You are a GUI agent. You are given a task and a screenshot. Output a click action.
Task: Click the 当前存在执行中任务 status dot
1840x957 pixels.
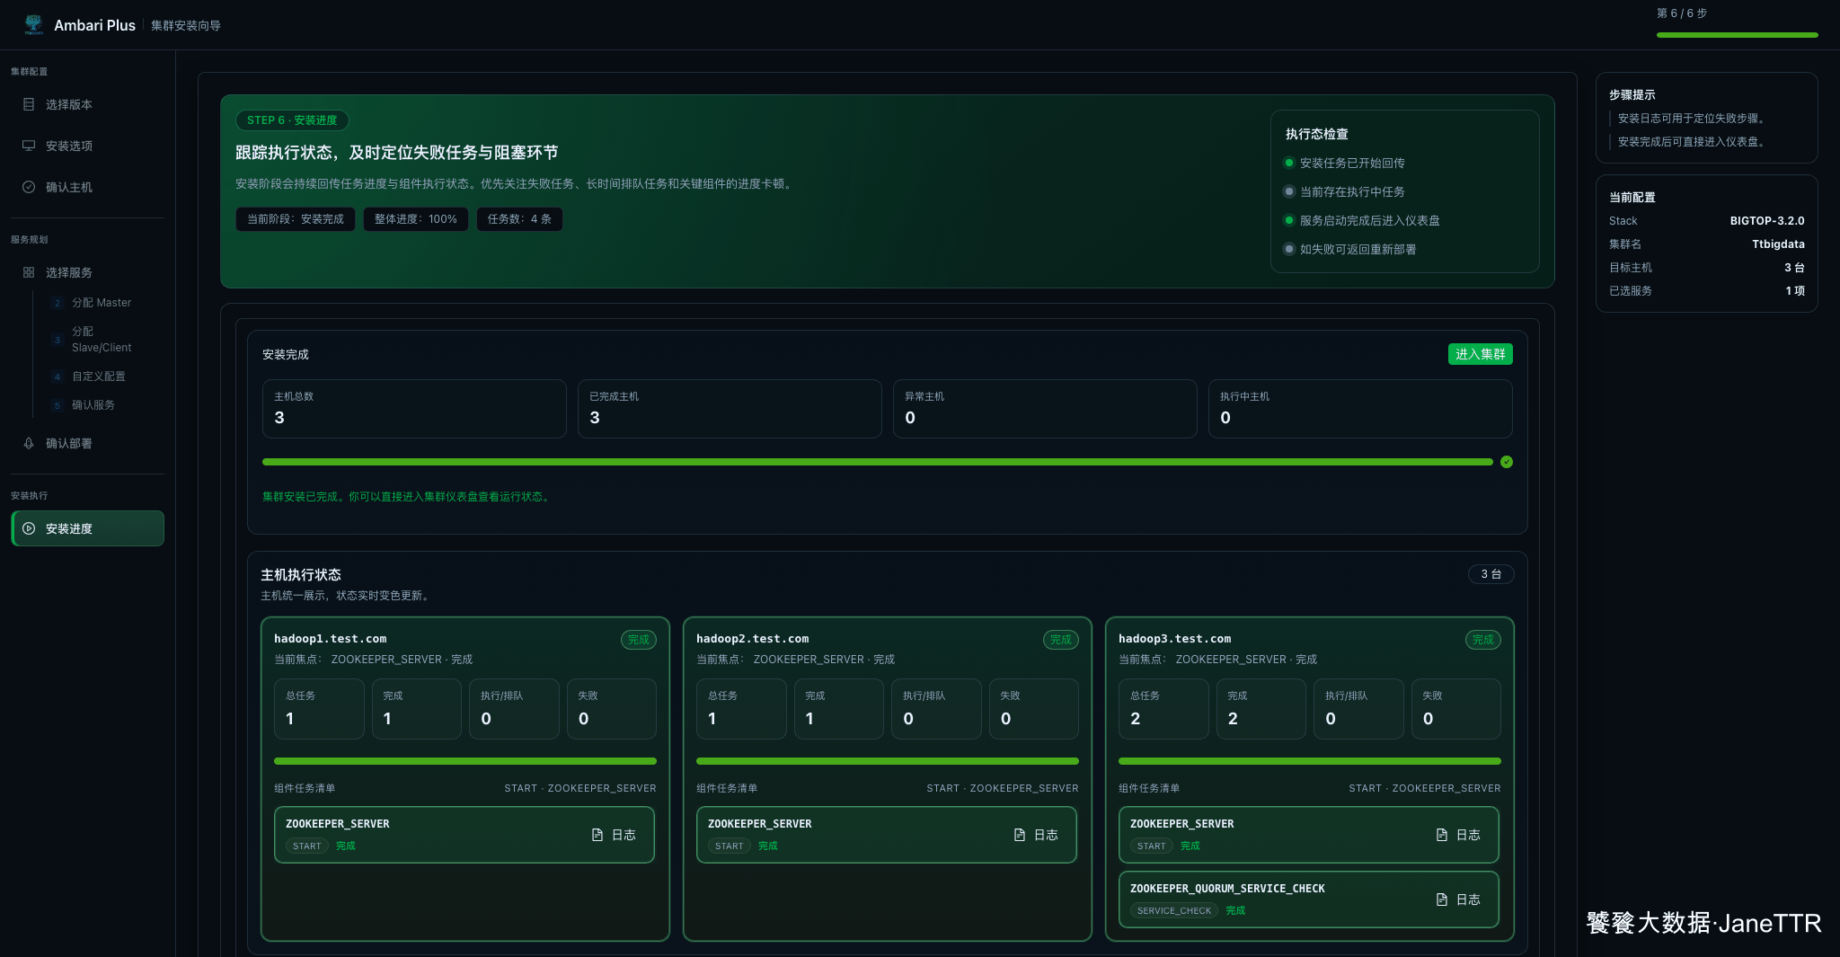tap(1289, 191)
